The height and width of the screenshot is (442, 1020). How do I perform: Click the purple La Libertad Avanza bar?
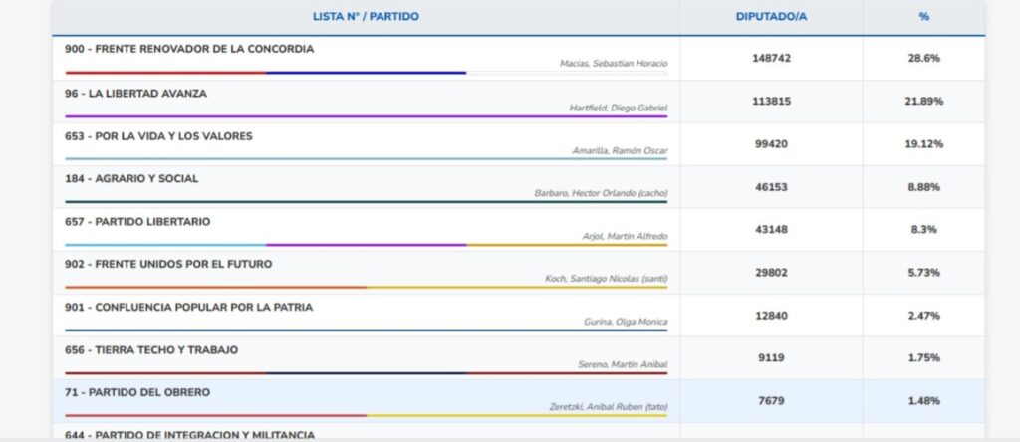(x=367, y=116)
